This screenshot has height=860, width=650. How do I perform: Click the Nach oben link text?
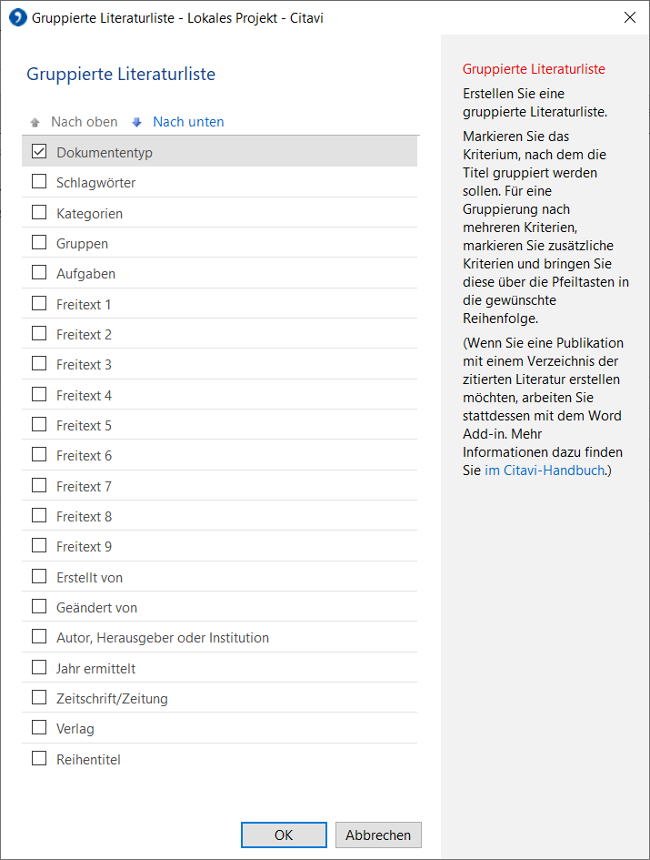(x=85, y=122)
